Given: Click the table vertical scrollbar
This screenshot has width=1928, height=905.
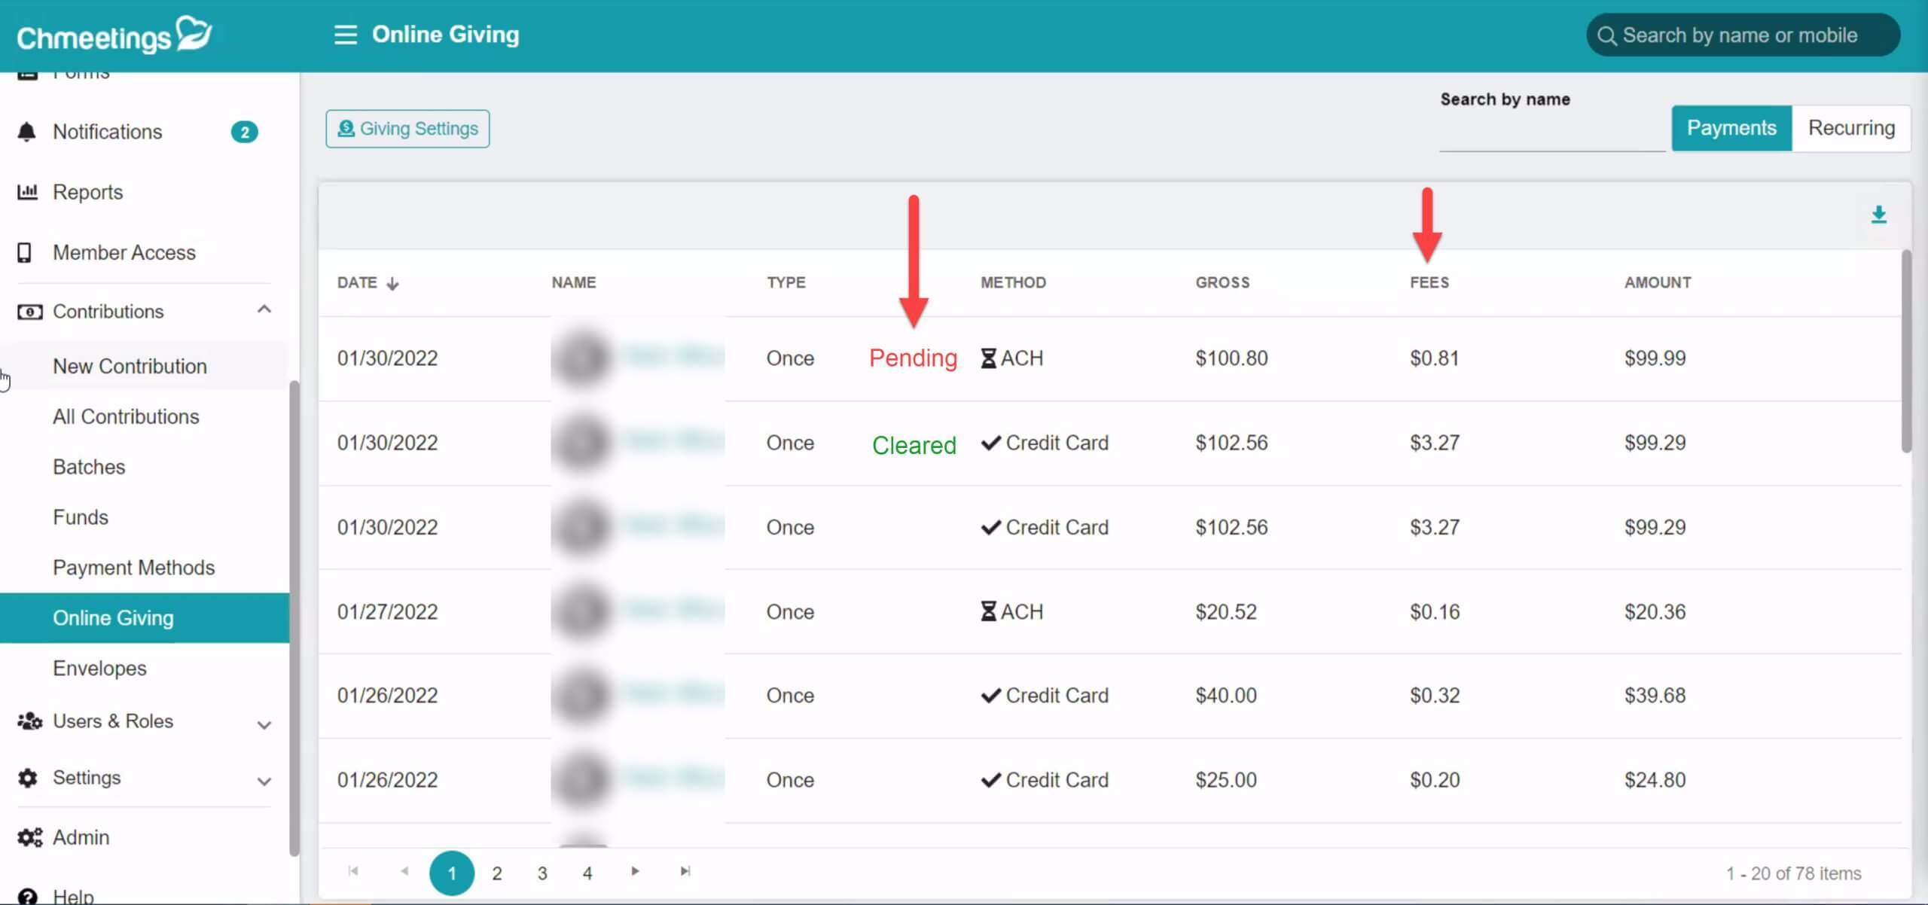Looking at the screenshot, I should (x=1906, y=352).
